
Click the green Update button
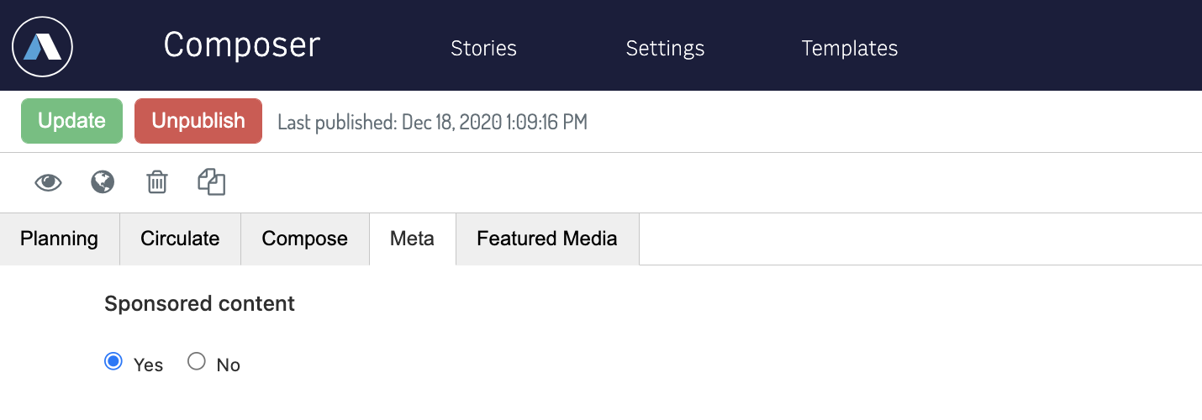coord(71,121)
